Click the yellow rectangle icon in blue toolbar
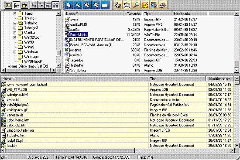This screenshot has height=160, width=240. coord(105,5)
